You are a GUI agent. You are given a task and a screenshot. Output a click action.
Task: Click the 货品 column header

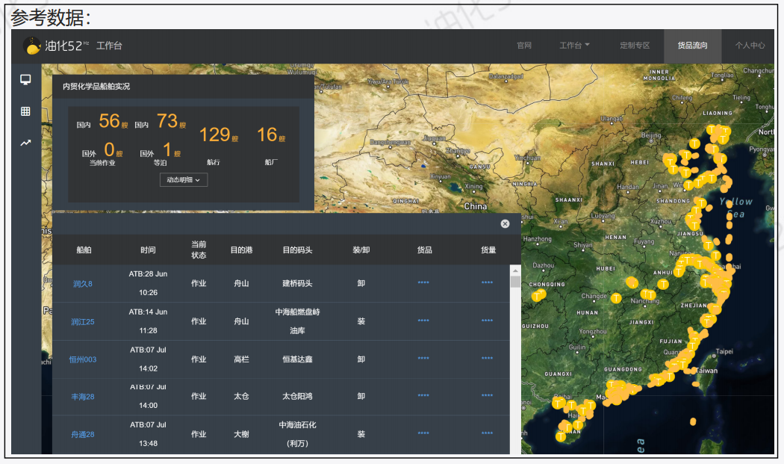pyautogui.click(x=425, y=250)
